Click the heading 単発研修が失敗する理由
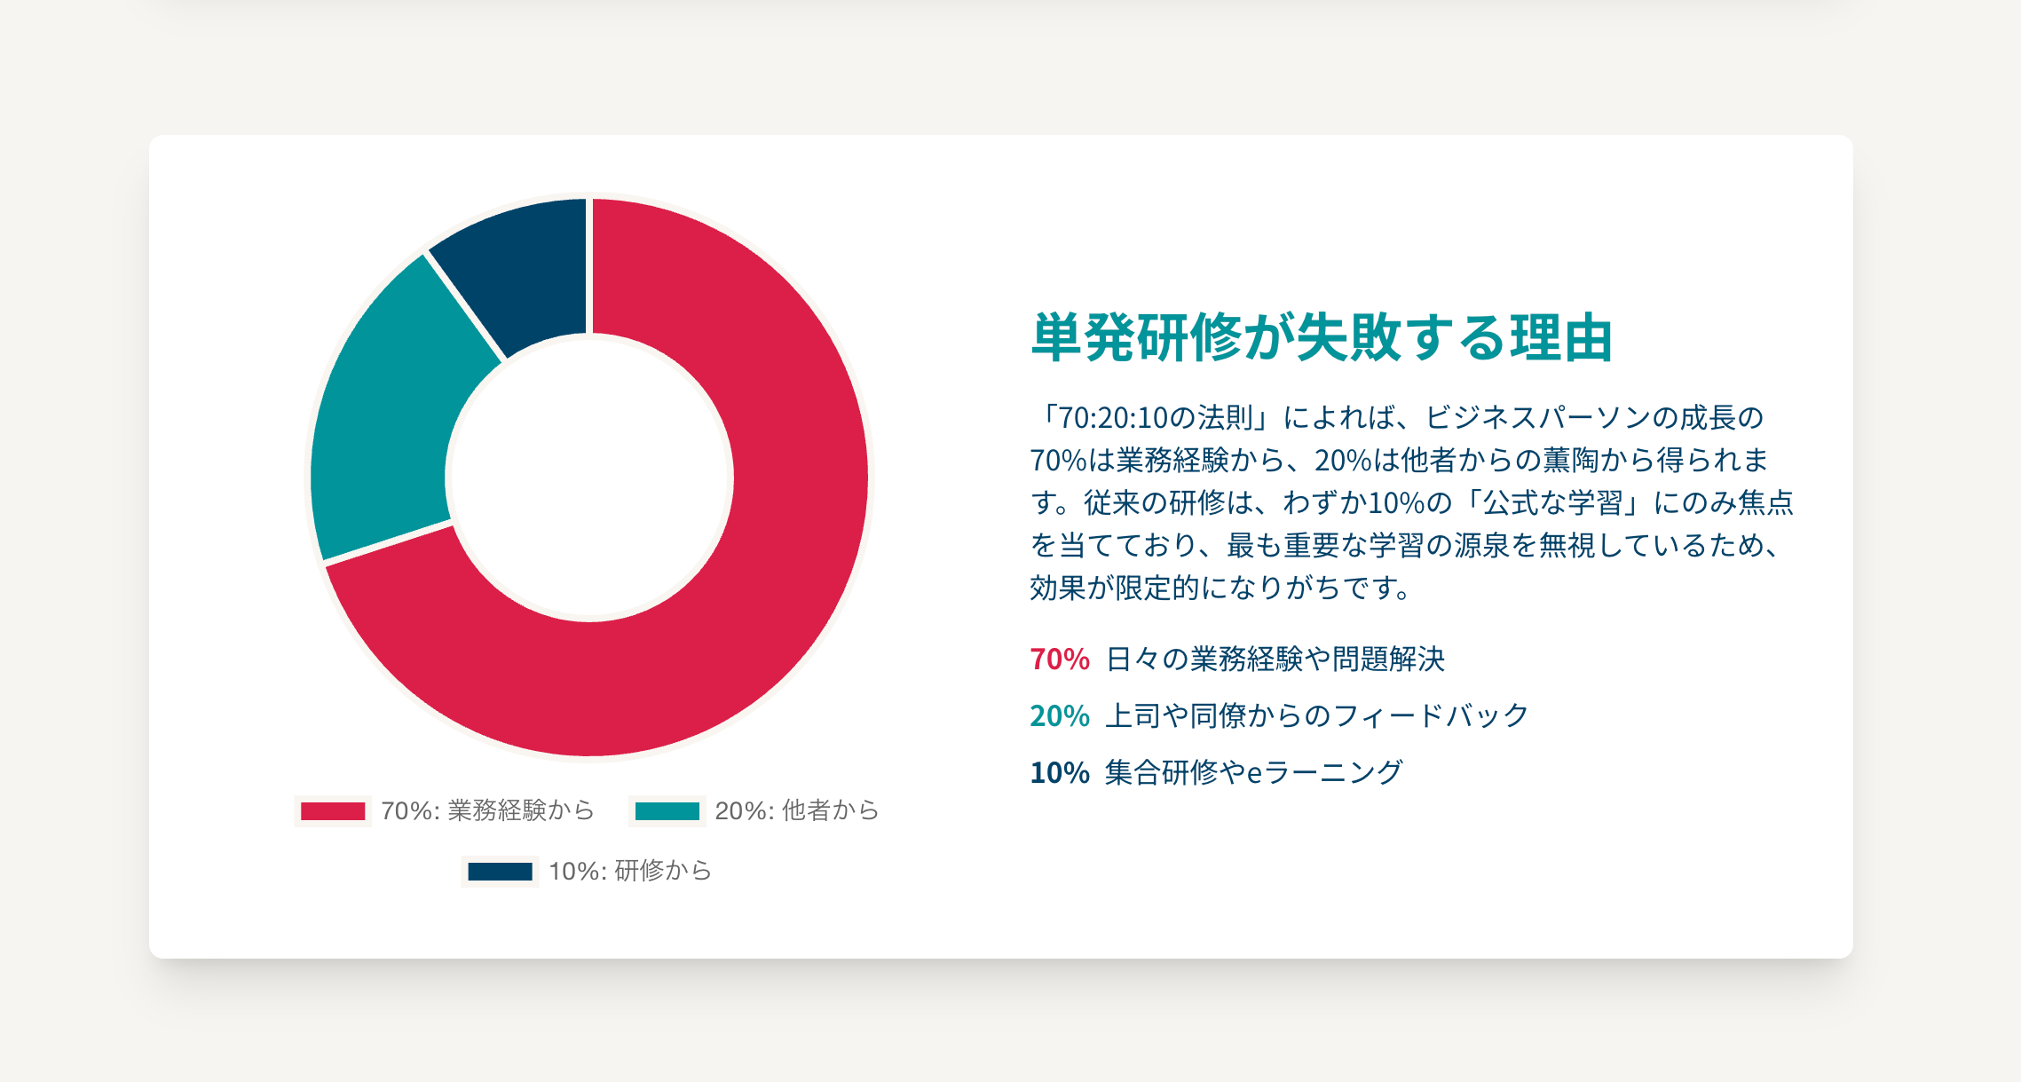This screenshot has width=2021, height=1082. (1322, 338)
